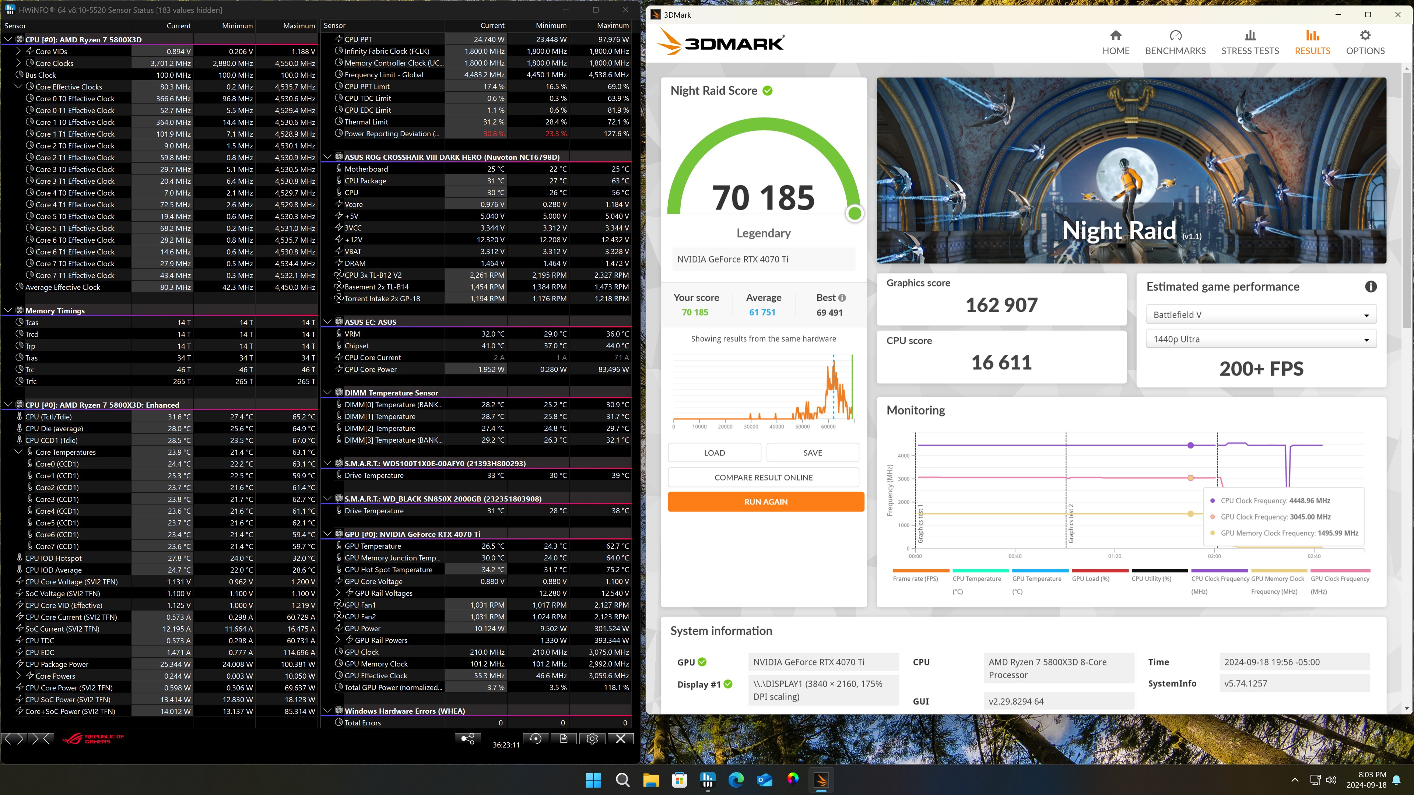Open File Explorer from taskbar
This screenshot has width=1414, height=795.
651,780
